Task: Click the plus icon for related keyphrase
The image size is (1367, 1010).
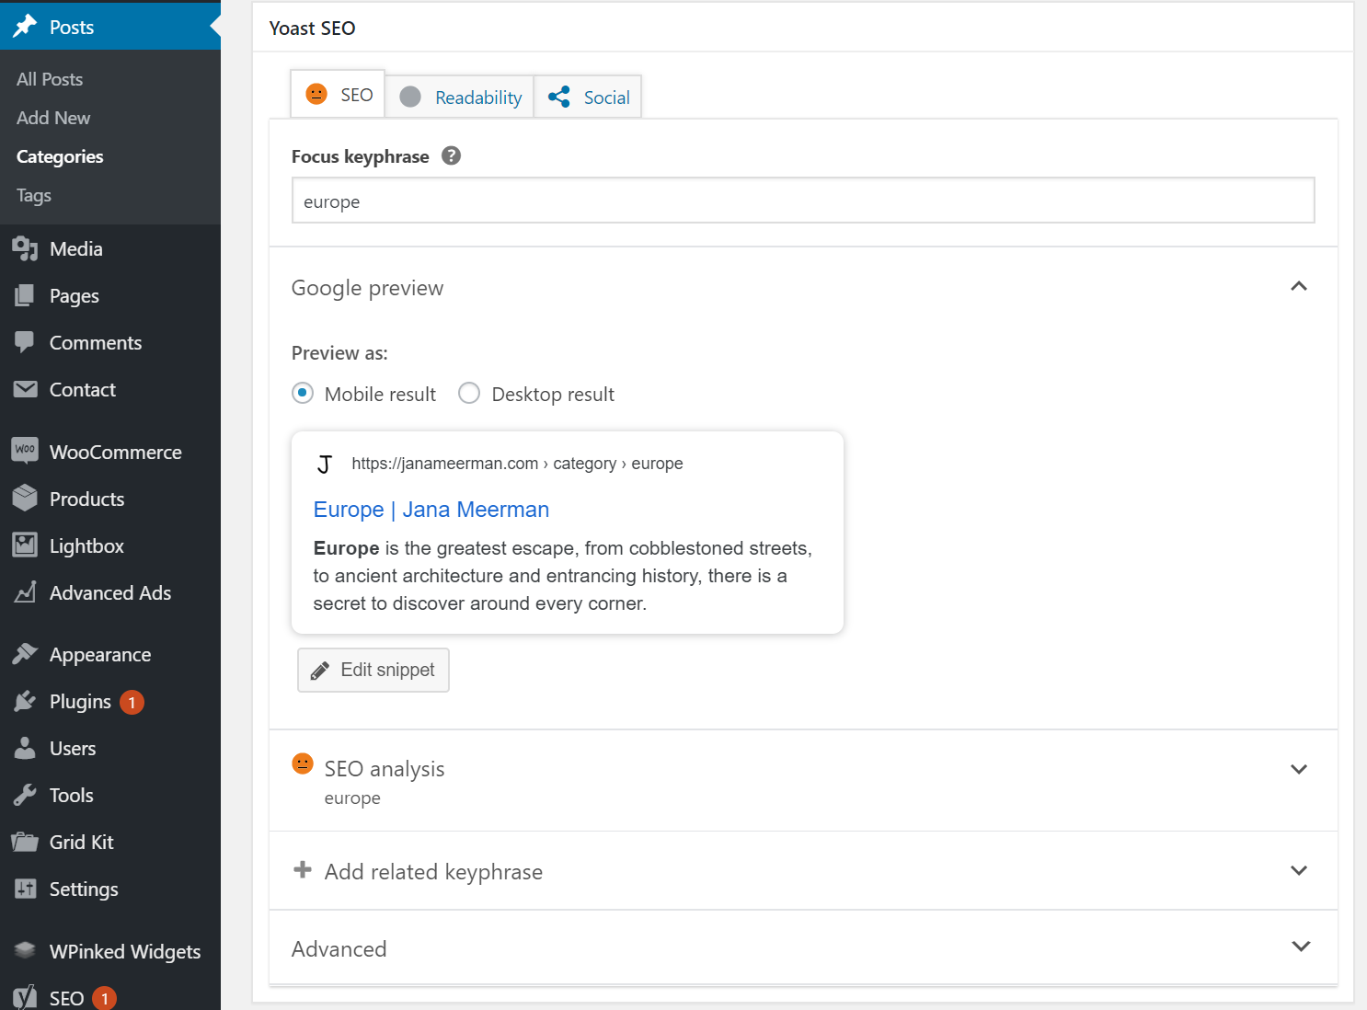Action: (302, 869)
